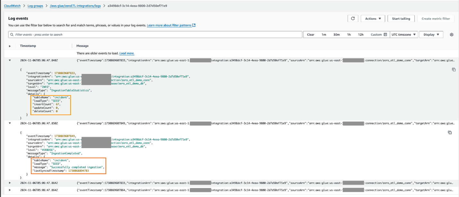Click the search magnifier in the filter bar

pyautogui.click(x=12, y=35)
